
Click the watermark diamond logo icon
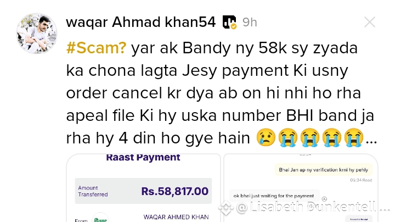point(225,208)
